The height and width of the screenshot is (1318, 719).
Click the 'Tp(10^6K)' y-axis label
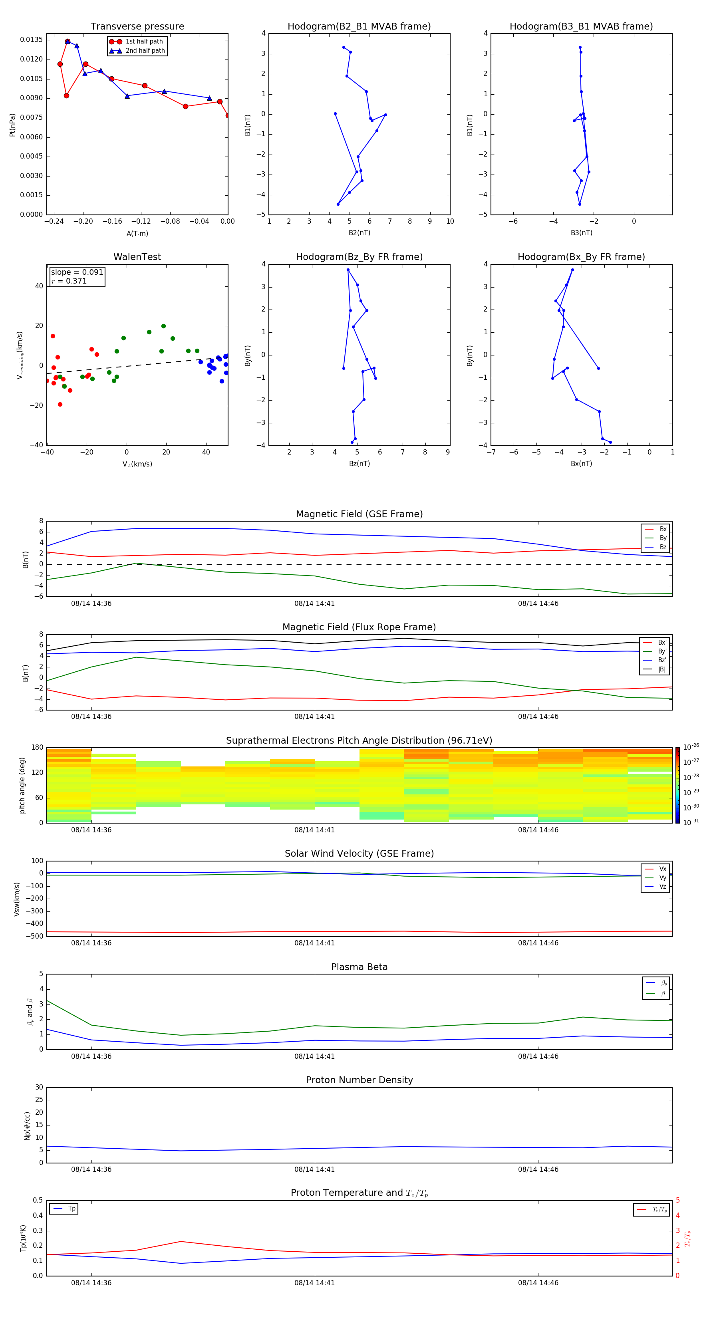tap(23, 1238)
